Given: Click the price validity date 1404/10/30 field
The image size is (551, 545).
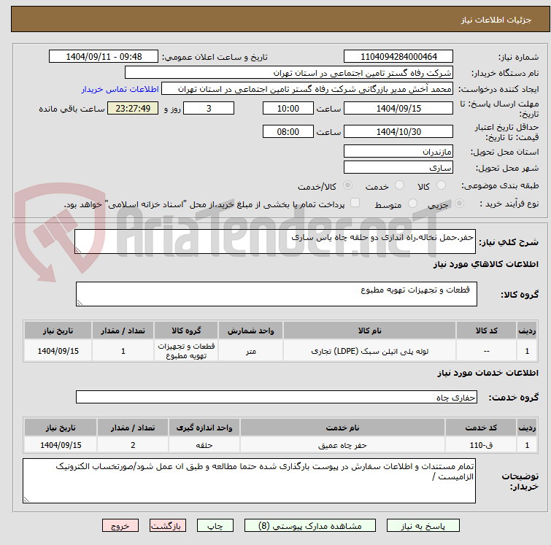Looking at the screenshot, I should (x=398, y=132).
